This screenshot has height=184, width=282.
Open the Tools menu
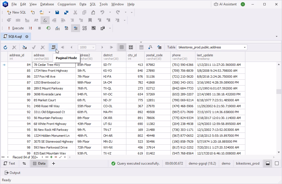(x=103, y=4)
